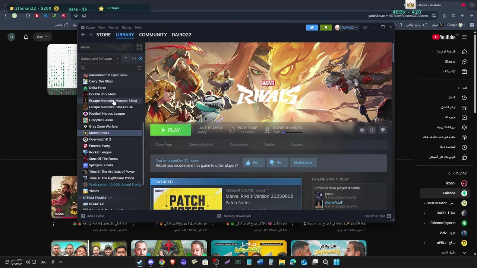The image size is (477, 268).
Task: Open the View menu in Steam
Action: [101, 27]
